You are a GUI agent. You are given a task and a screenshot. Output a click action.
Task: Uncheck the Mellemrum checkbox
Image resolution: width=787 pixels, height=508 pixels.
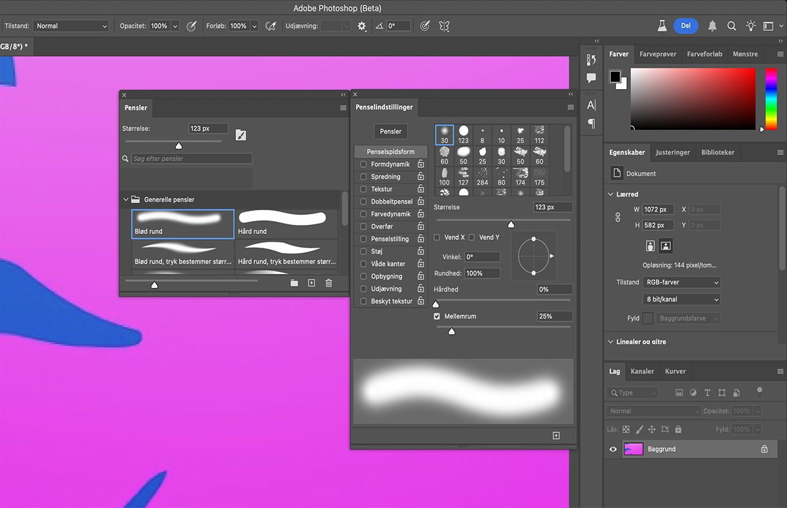click(x=437, y=317)
